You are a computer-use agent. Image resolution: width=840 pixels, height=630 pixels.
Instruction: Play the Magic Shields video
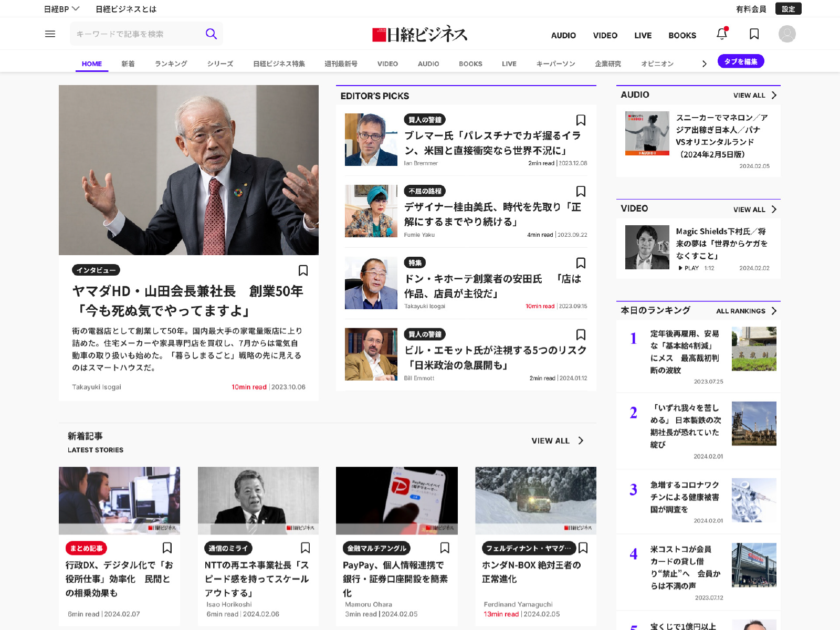click(688, 268)
